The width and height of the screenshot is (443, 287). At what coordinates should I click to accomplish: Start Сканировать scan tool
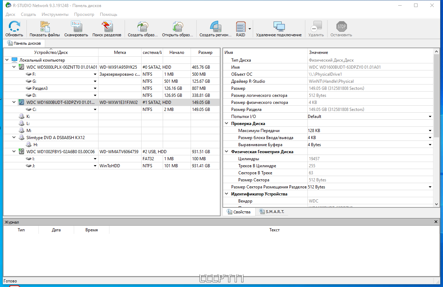[x=76, y=27]
